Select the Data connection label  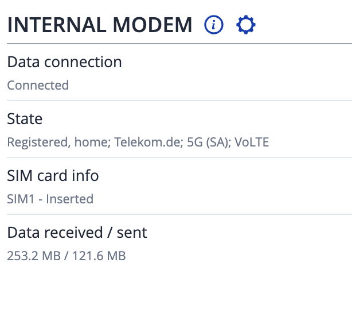tap(64, 62)
